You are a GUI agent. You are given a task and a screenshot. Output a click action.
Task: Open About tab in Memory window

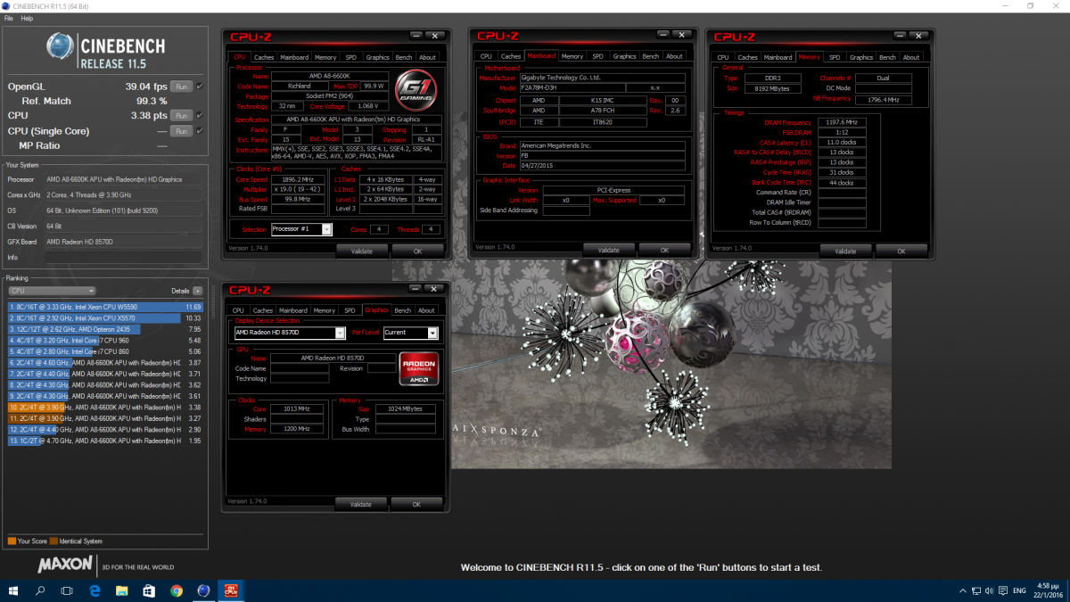coord(911,57)
